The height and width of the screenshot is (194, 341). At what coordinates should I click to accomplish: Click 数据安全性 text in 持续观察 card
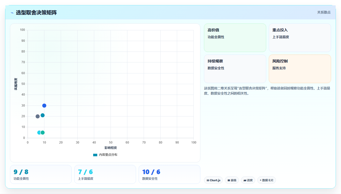pyautogui.click(x=216, y=68)
